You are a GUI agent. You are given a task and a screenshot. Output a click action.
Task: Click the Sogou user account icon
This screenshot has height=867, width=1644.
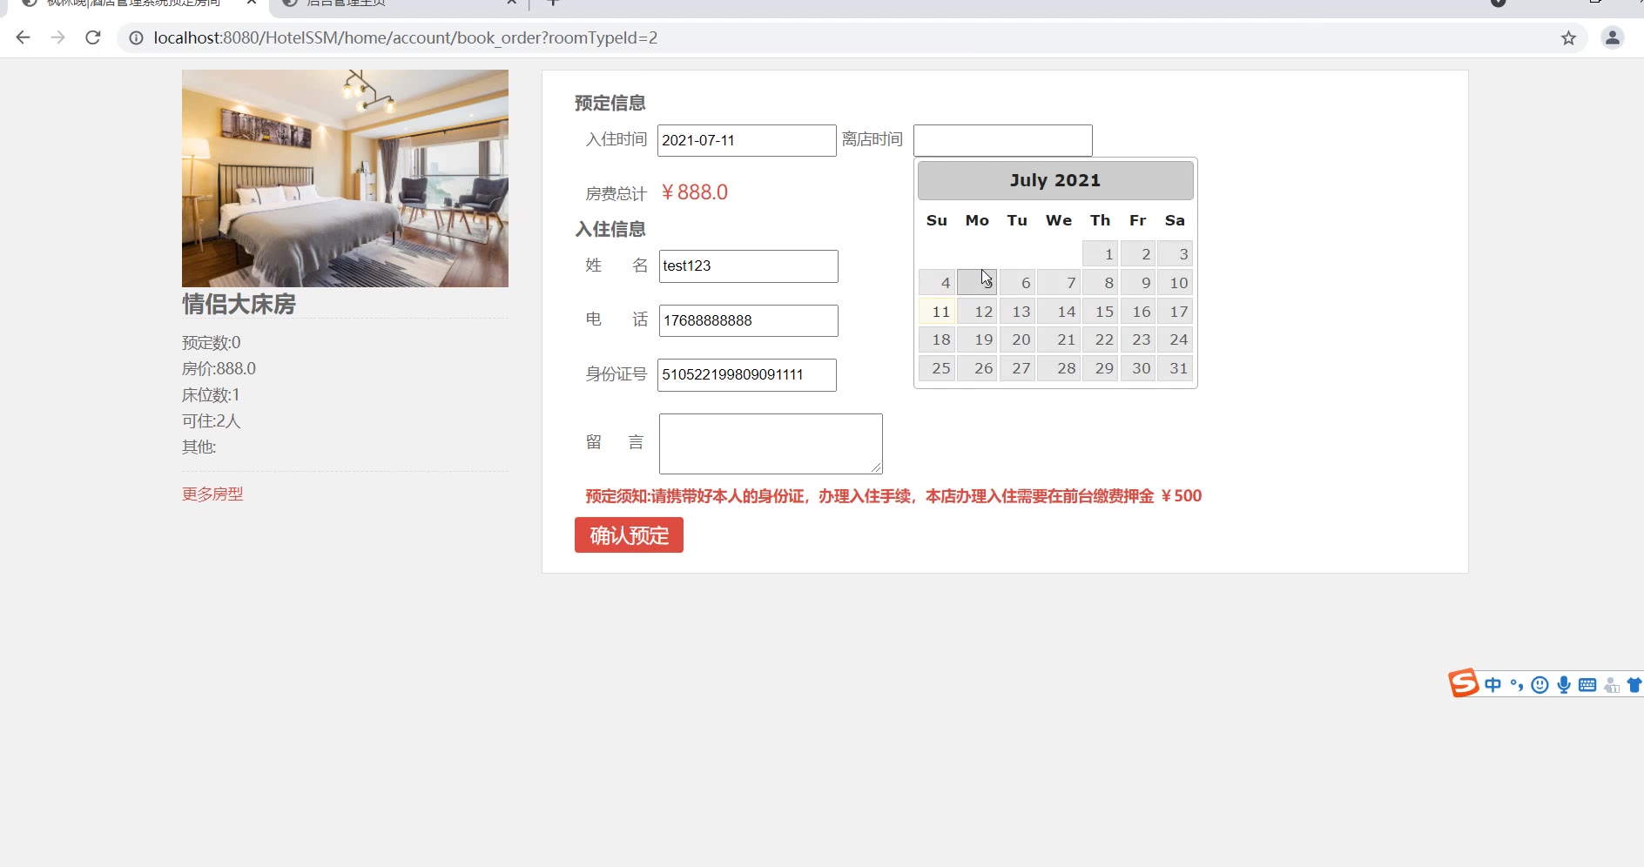click(x=1612, y=685)
